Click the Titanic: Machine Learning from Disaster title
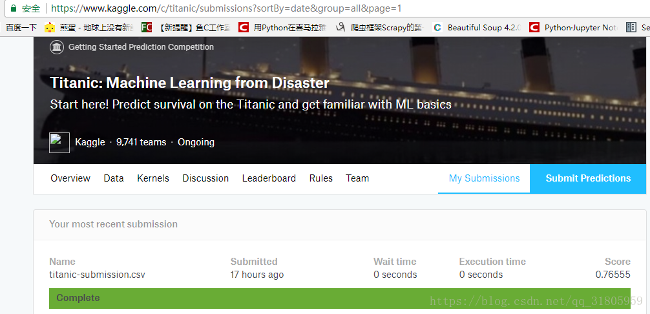650x314 pixels. point(189,83)
